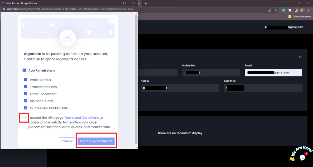This screenshot has height=167, width=313.
Task: Open the Terms and Conditions link
Action: pyautogui.click(x=81, y=117)
